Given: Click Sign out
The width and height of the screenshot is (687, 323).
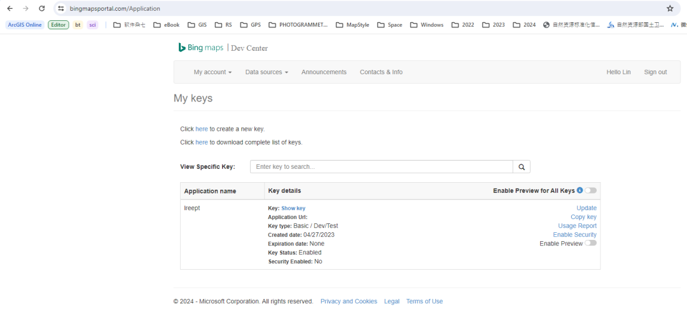Looking at the screenshot, I should click(655, 72).
